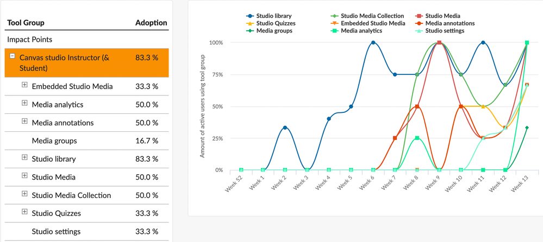Expand the Embedded Studio Media row

pos(24,86)
